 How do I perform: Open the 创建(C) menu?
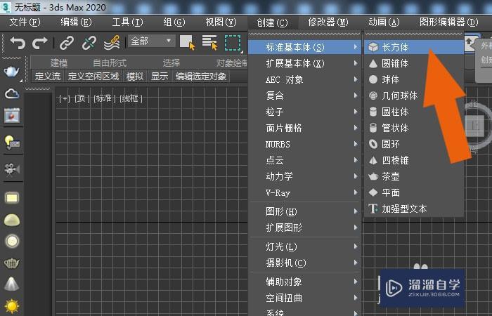[x=272, y=22]
